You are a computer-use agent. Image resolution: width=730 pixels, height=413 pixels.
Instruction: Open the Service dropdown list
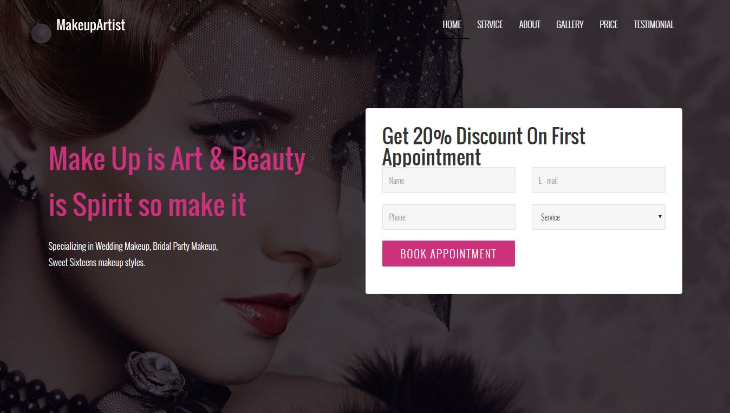click(598, 217)
